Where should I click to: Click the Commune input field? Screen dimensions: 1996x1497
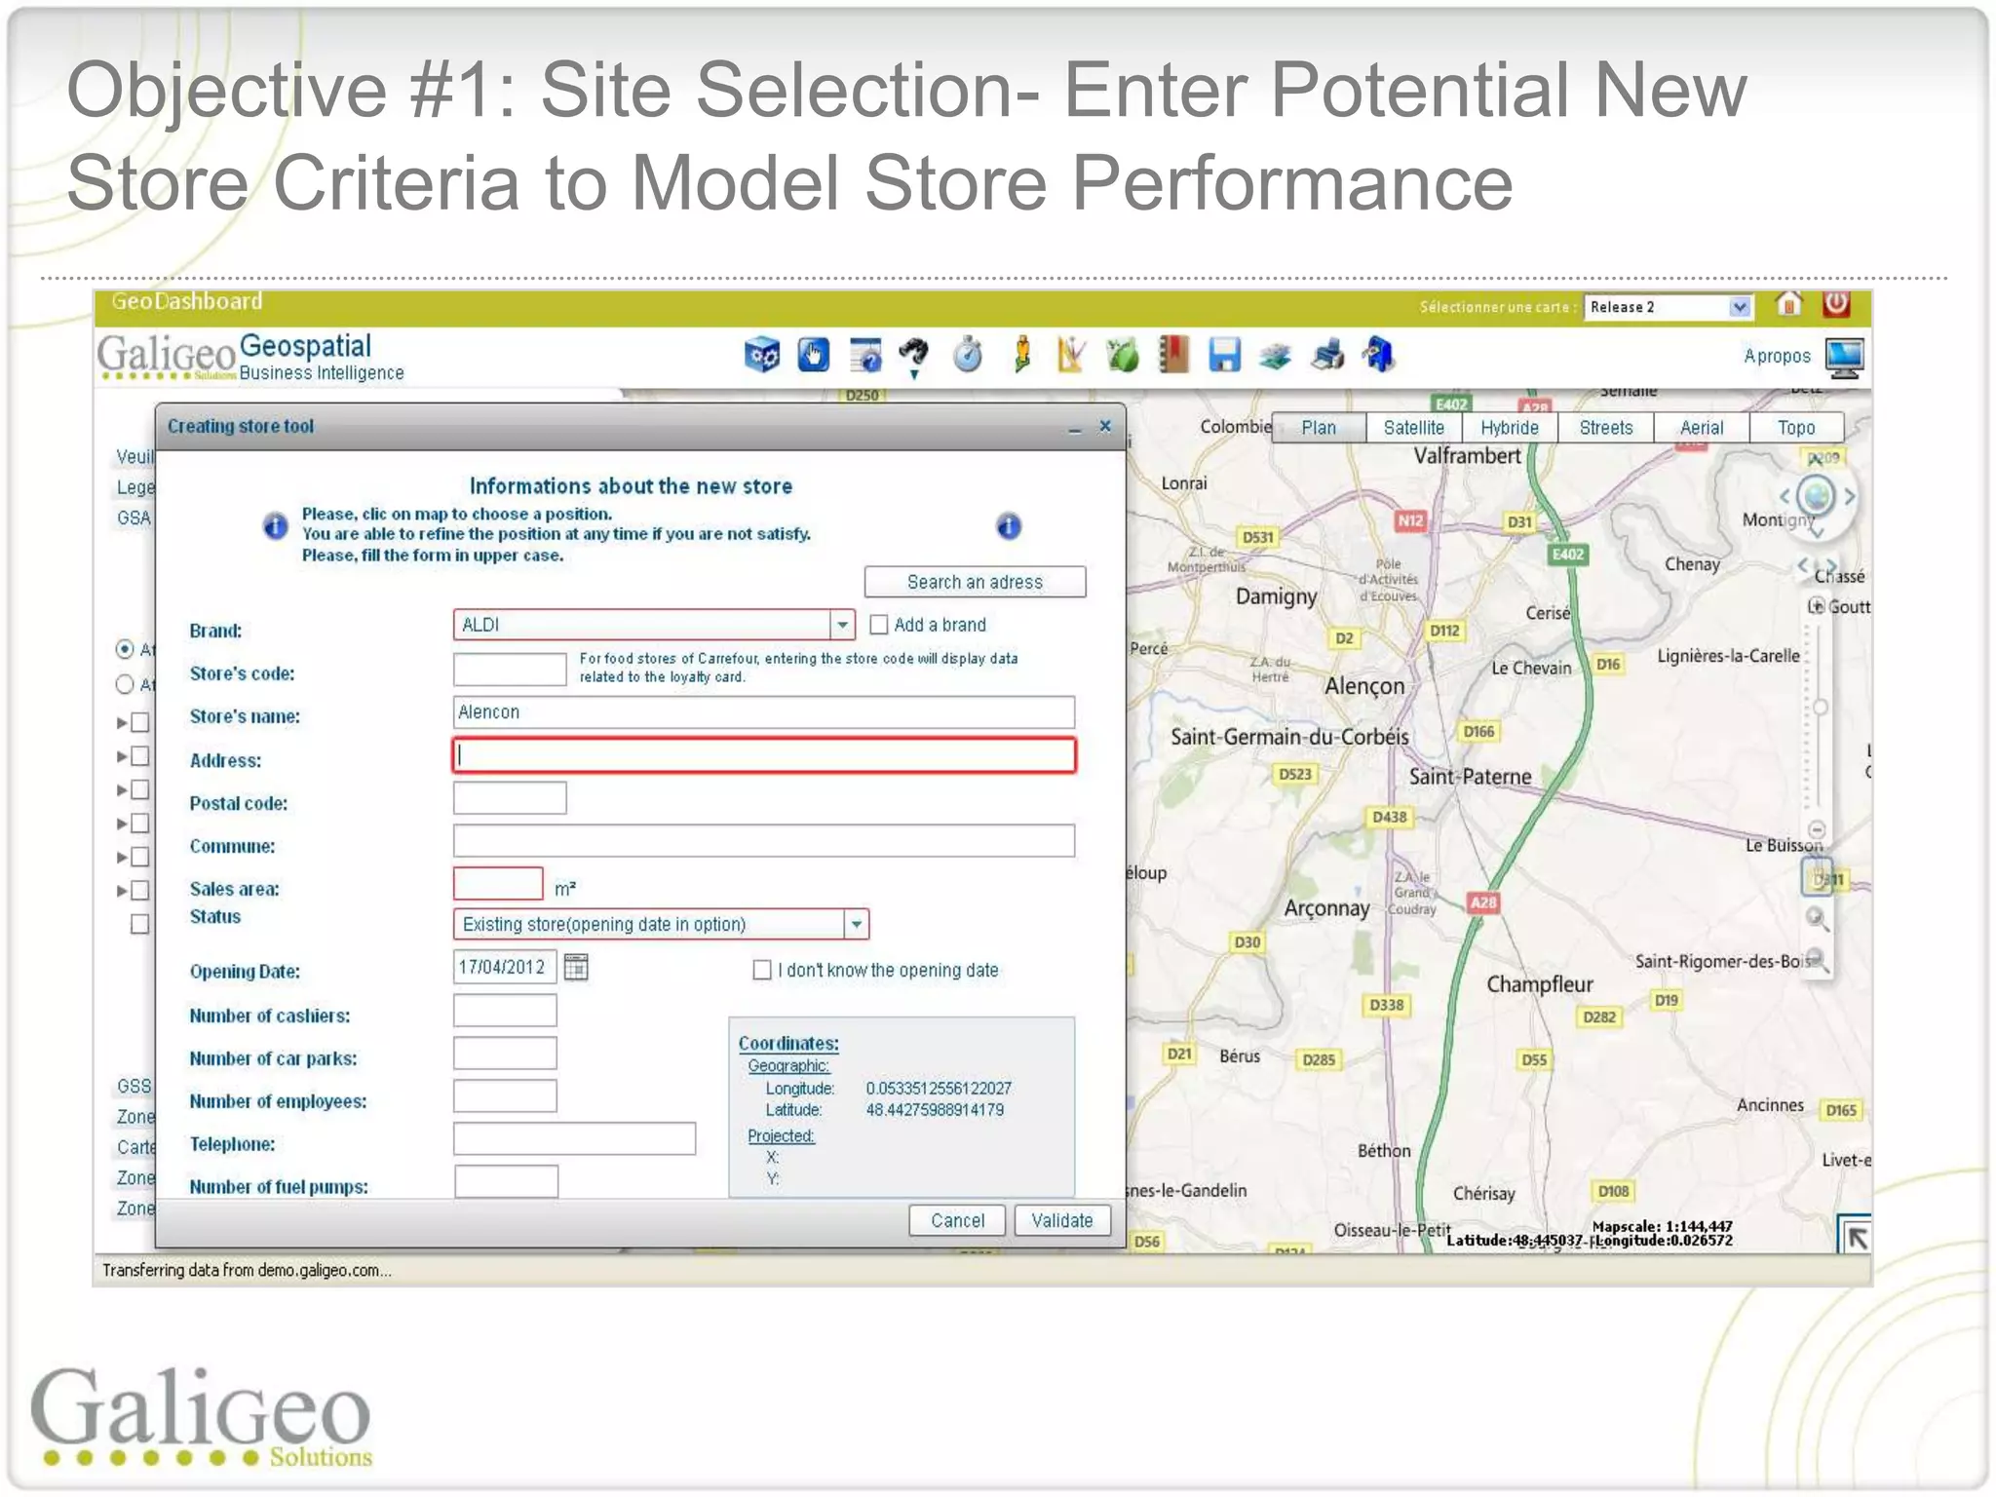(764, 841)
